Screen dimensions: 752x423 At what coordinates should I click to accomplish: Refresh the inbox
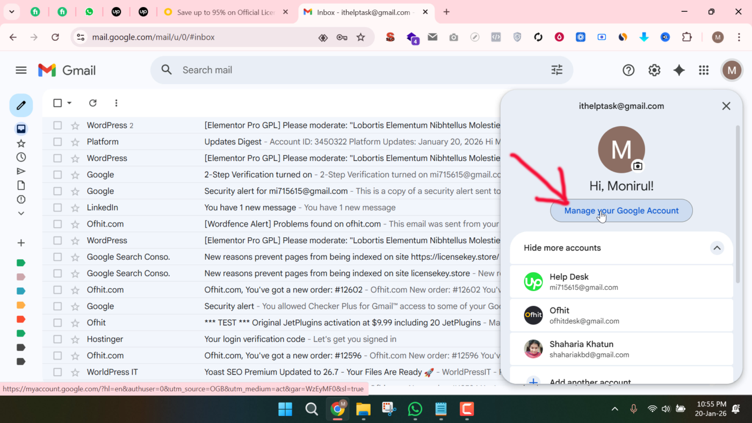(x=92, y=103)
